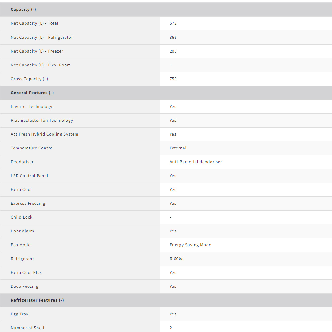
Task: Select the 750 gross capacity value
Action: [x=173, y=79]
